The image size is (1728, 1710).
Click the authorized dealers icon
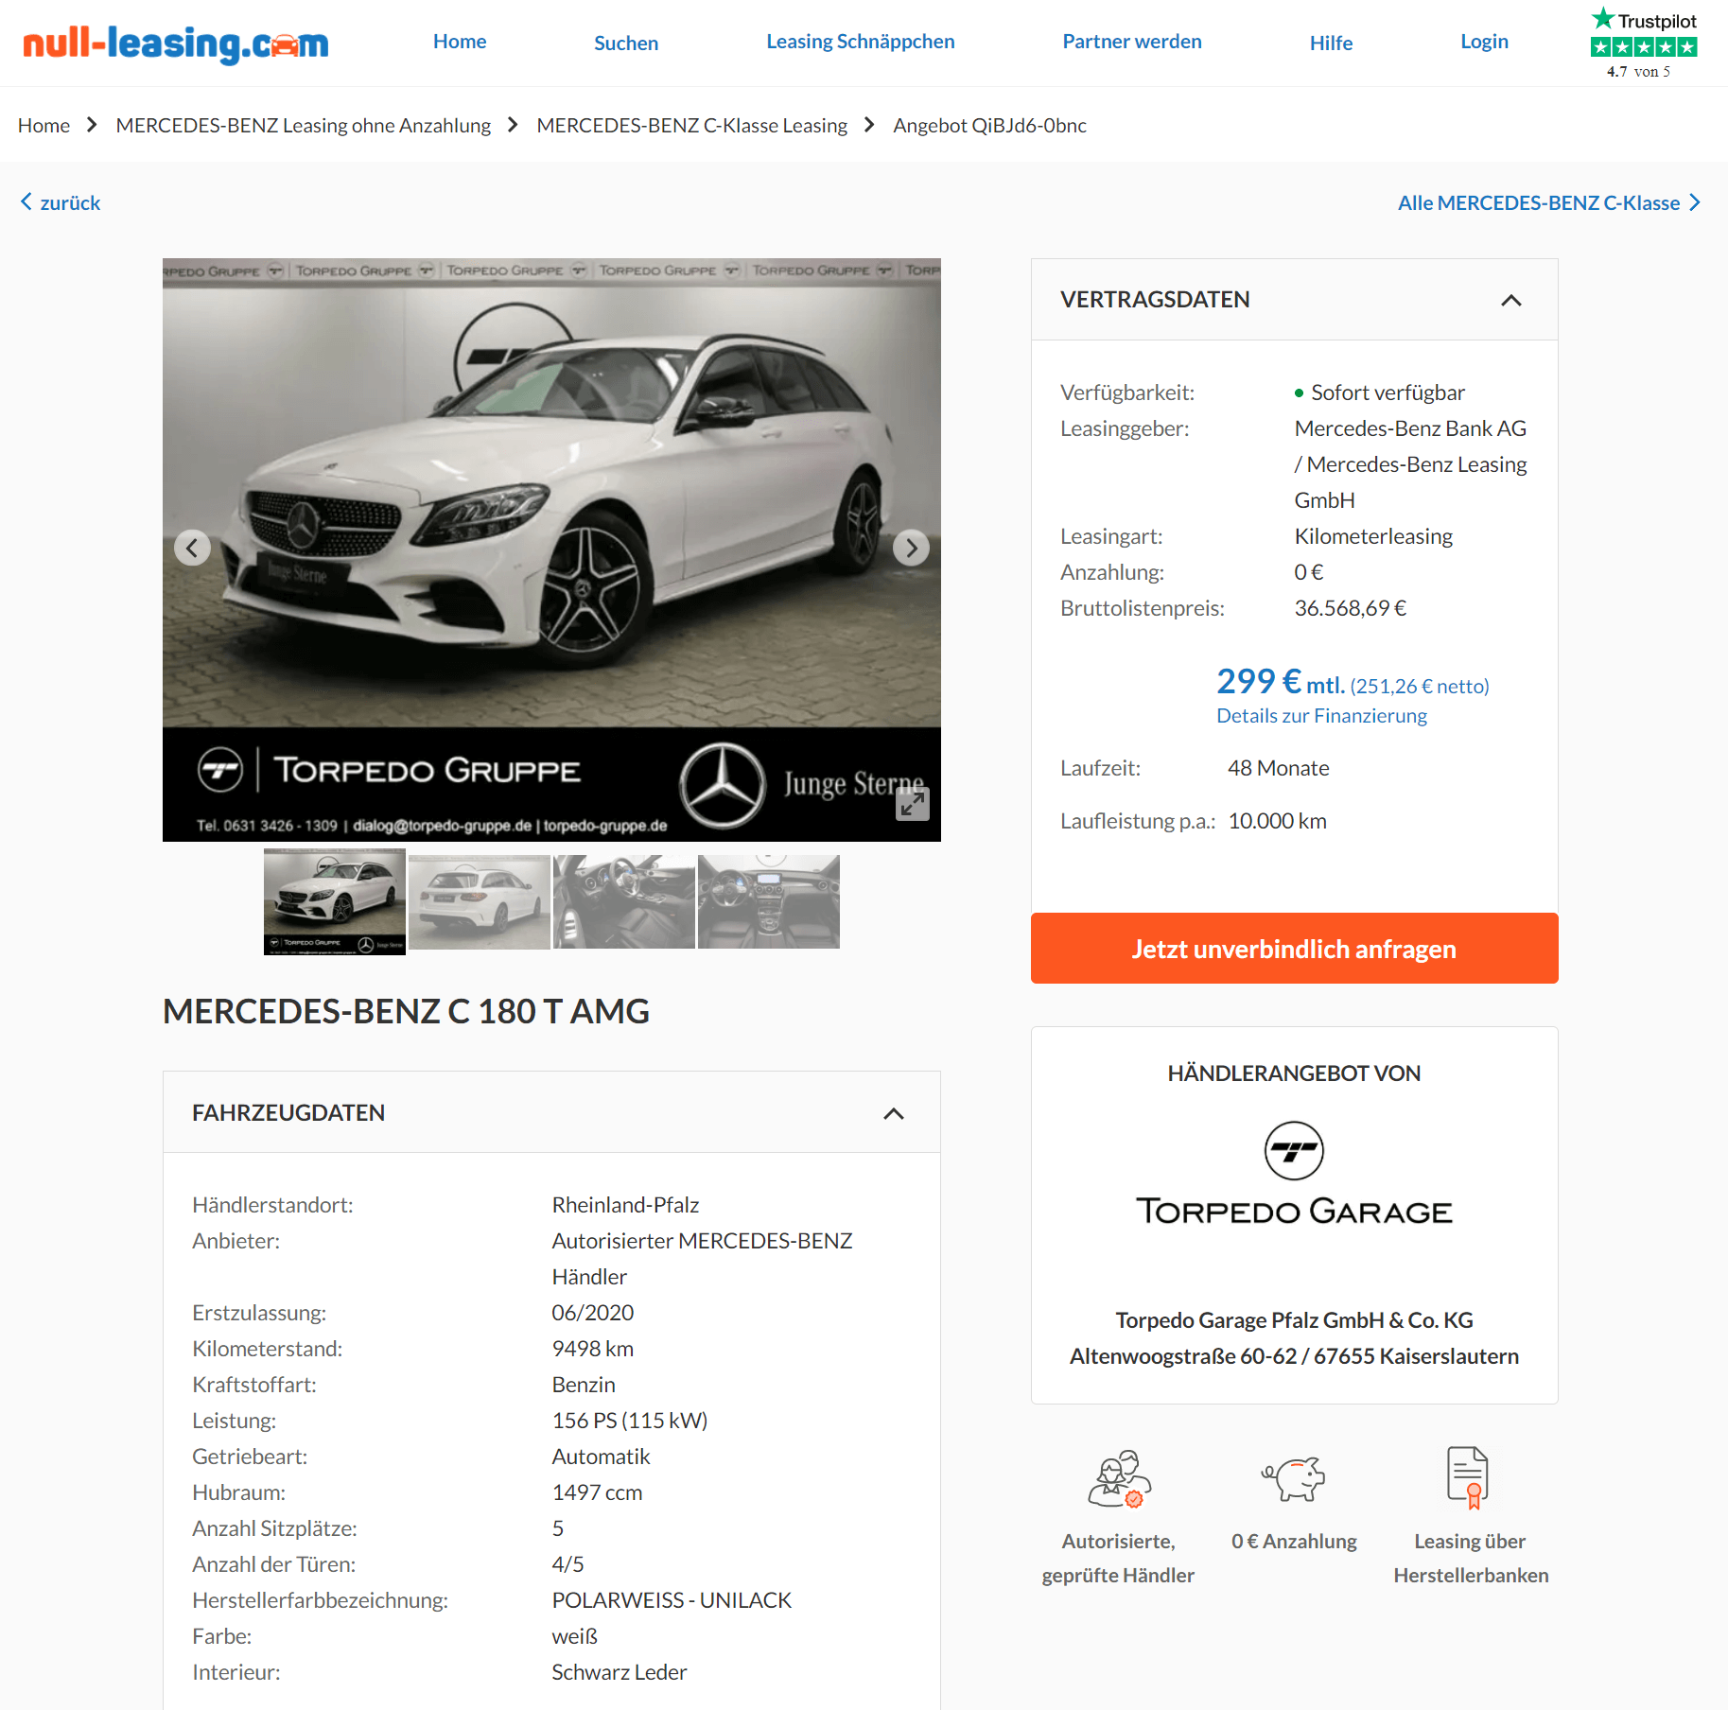pos(1119,1478)
